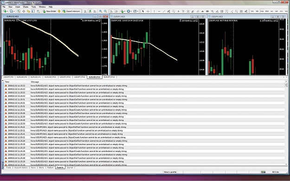Switch to Candlesticks chart display
The height and width of the screenshot is (181, 290).
90,11
